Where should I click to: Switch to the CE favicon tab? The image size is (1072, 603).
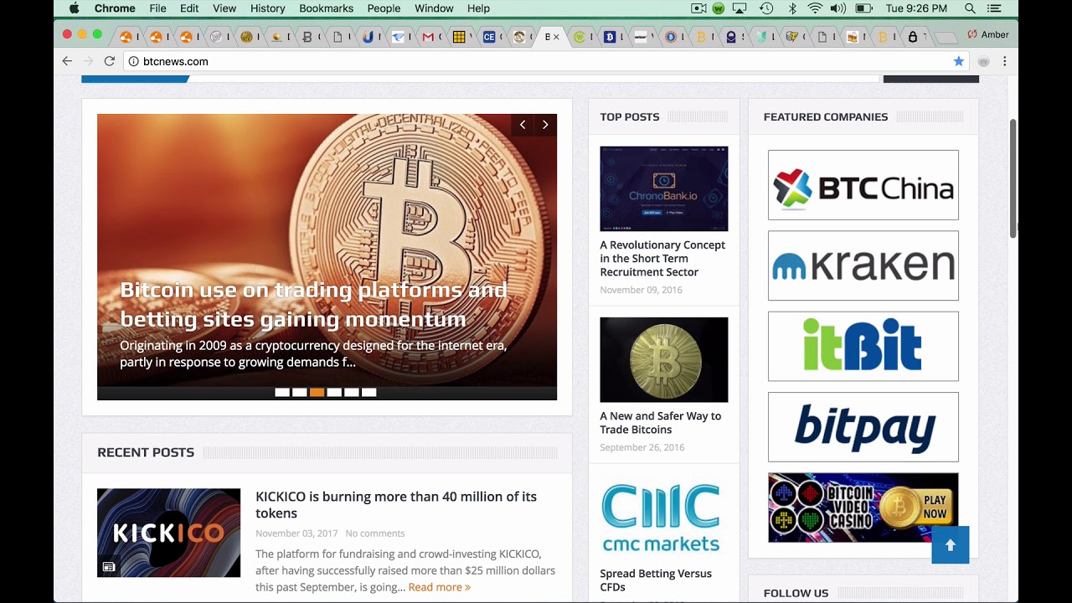coord(489,37)
